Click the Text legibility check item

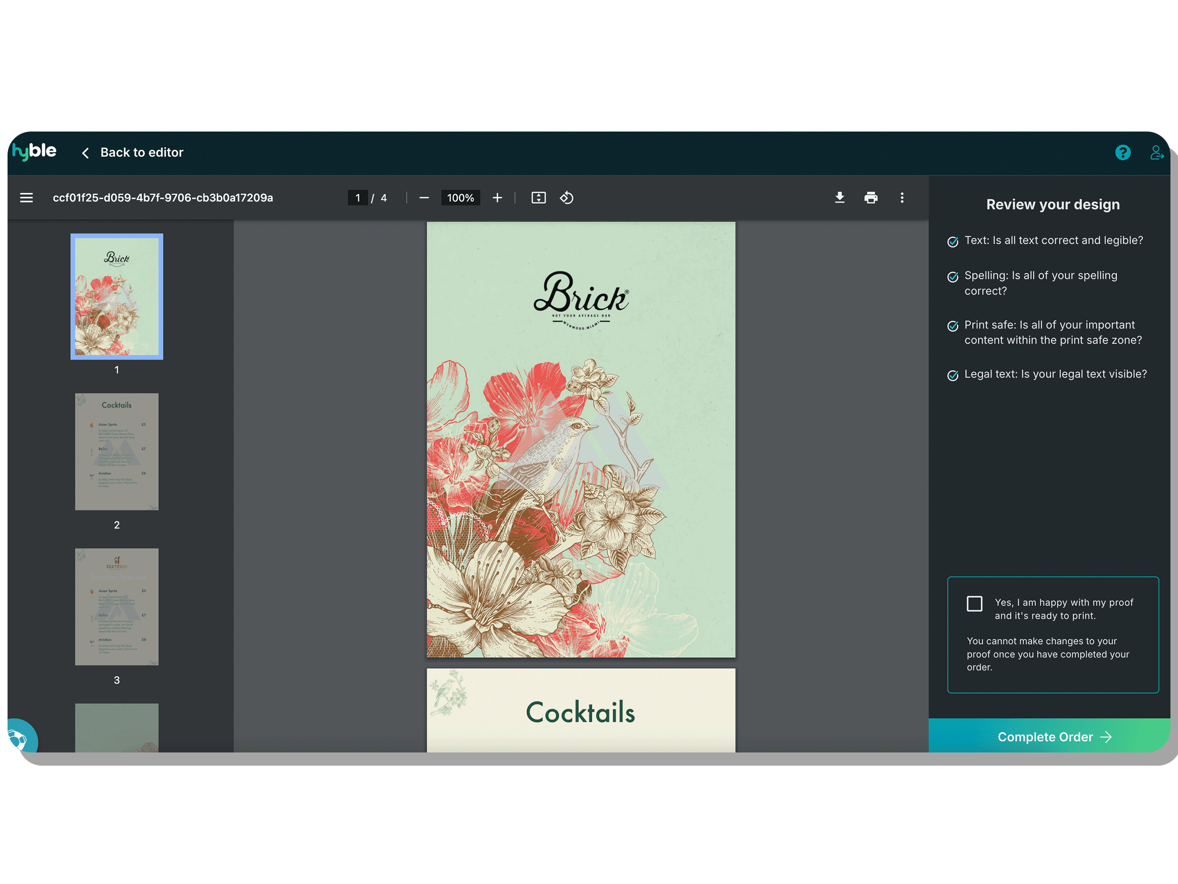(1053, 240)
